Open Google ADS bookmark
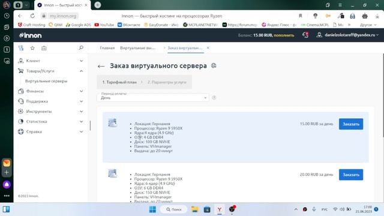 pyautogui.click(x=79, y=25)
